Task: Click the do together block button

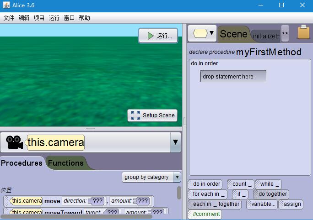Action: (271, 194)
